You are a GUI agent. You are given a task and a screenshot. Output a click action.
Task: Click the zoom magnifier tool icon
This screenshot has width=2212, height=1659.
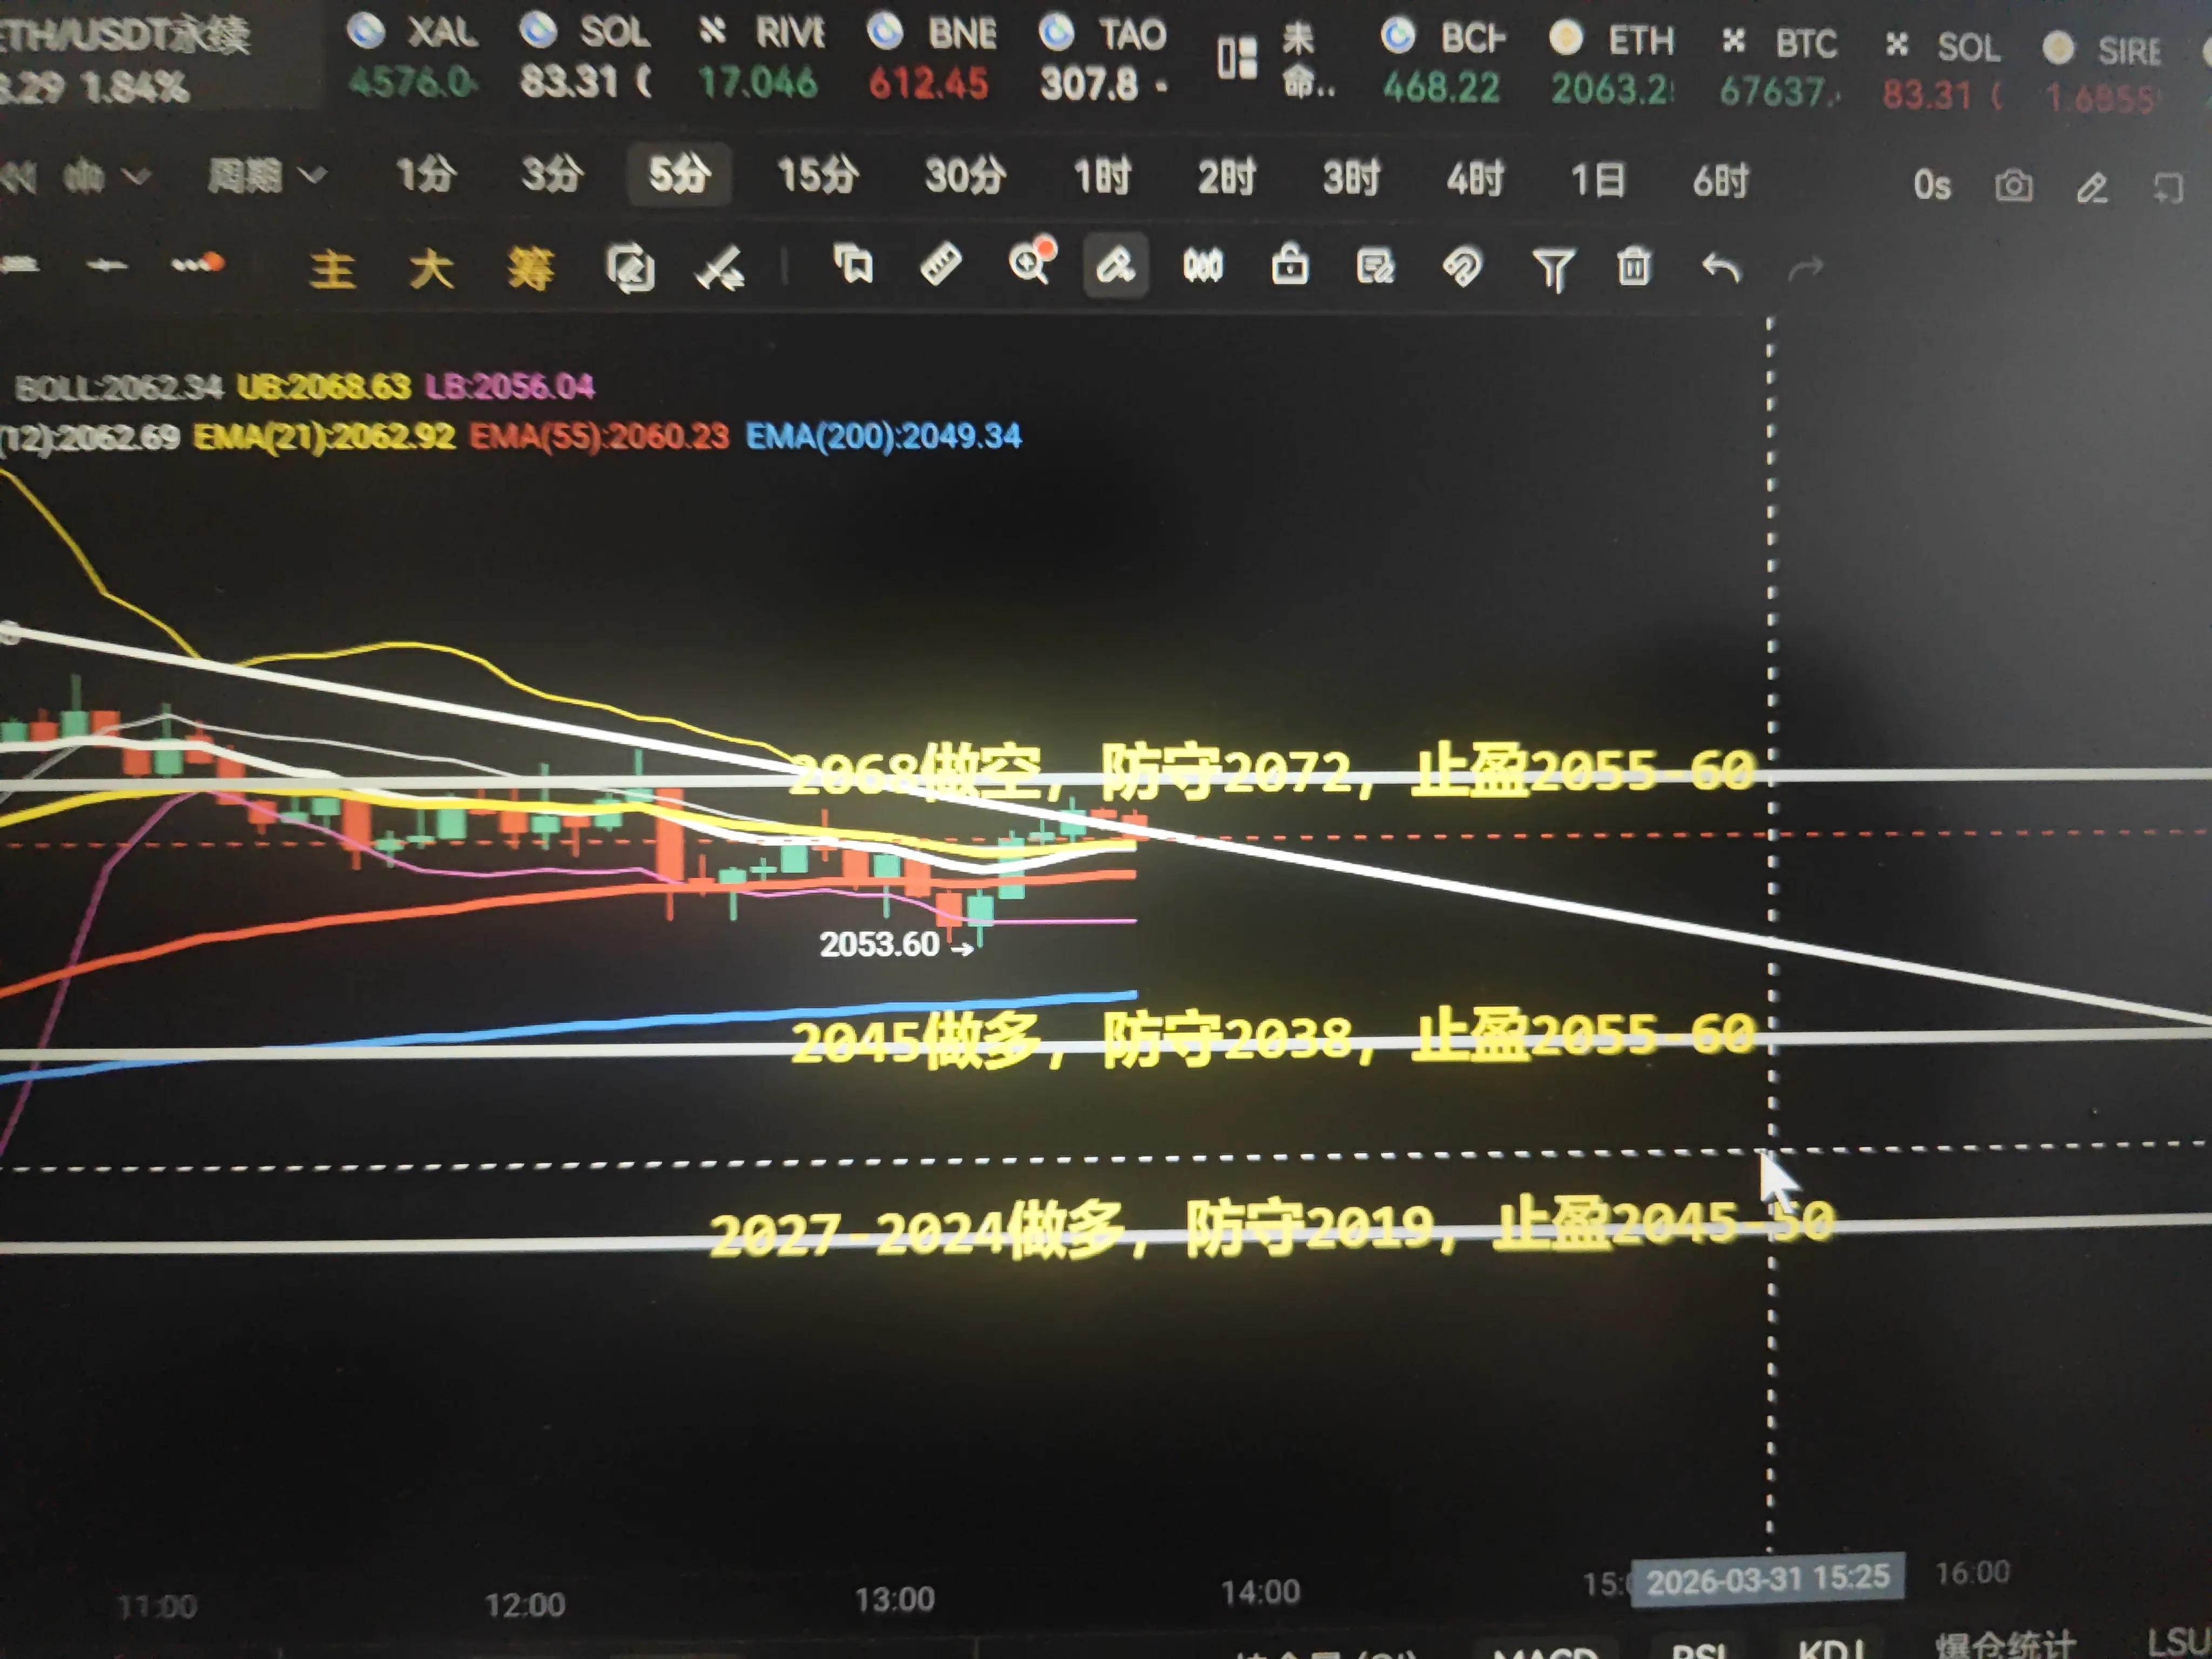pyautogui.click(x=1030, y=263)
